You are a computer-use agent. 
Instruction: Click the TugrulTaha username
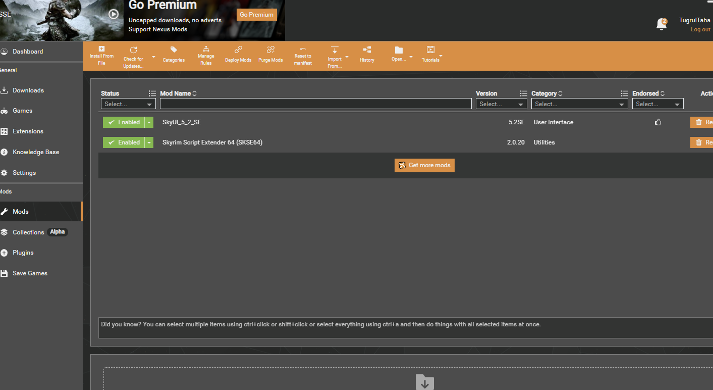click(695, 20)
